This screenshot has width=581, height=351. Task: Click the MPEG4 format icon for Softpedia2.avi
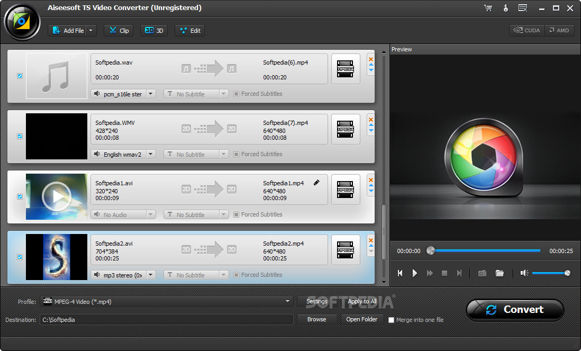pos(346,250)
